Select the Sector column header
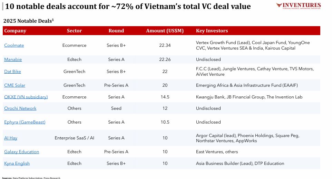332x179 pixels. click(74, 31)
